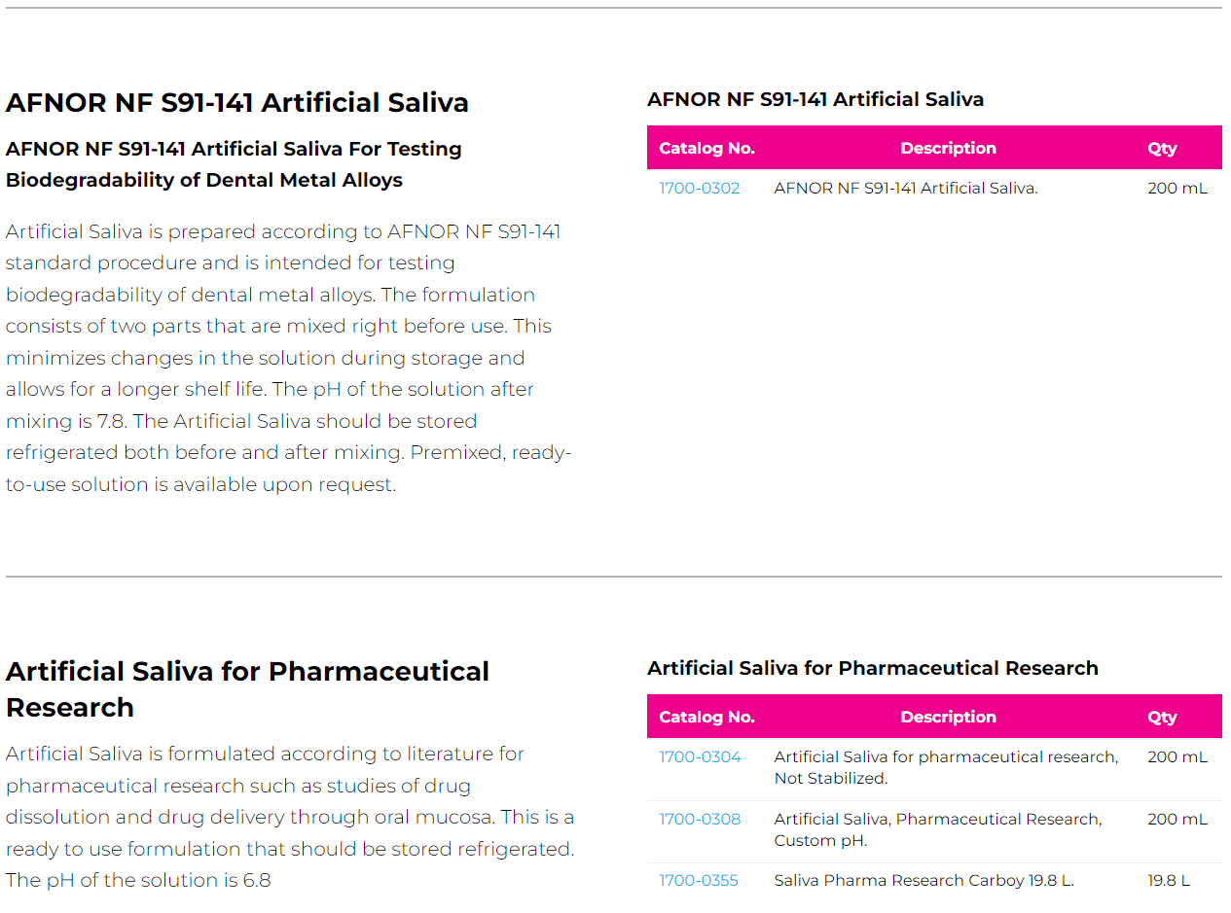Click "Qty" header in Pharmaceutical Research table
Screen dimensions: 1231x913
tap(1162, 718)
